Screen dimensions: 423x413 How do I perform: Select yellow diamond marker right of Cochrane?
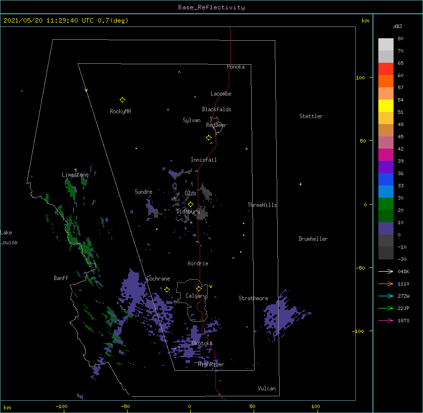[x=167, y=289]
